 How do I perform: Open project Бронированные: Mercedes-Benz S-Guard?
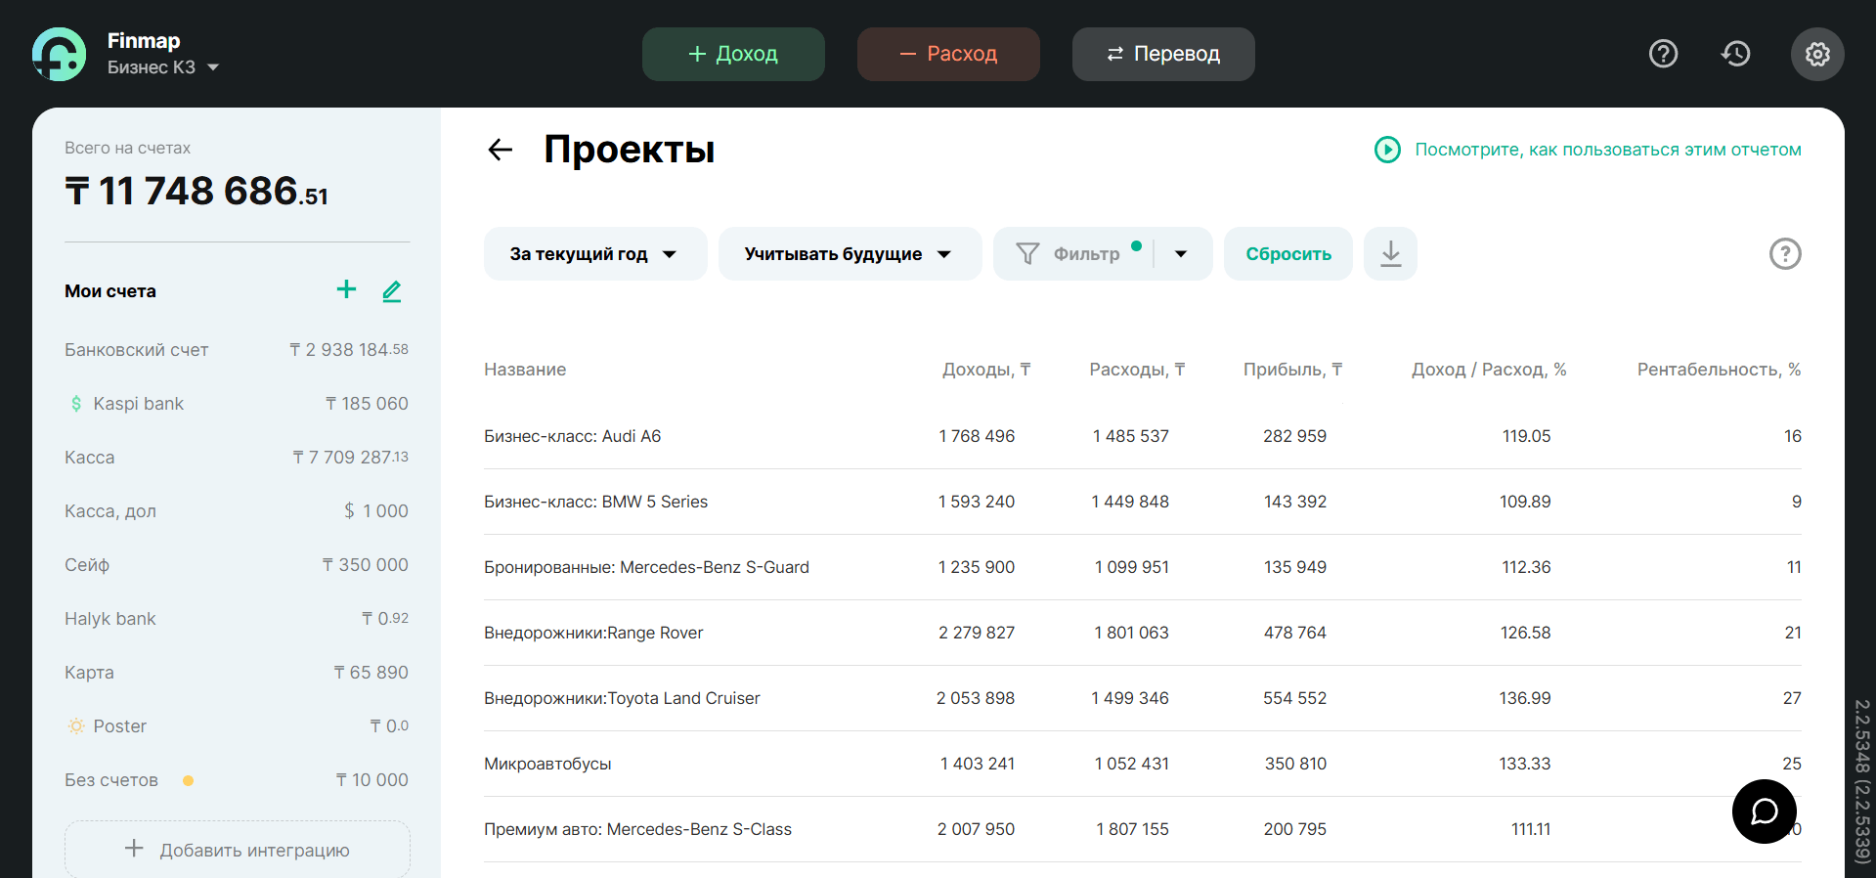click(646, 567)
